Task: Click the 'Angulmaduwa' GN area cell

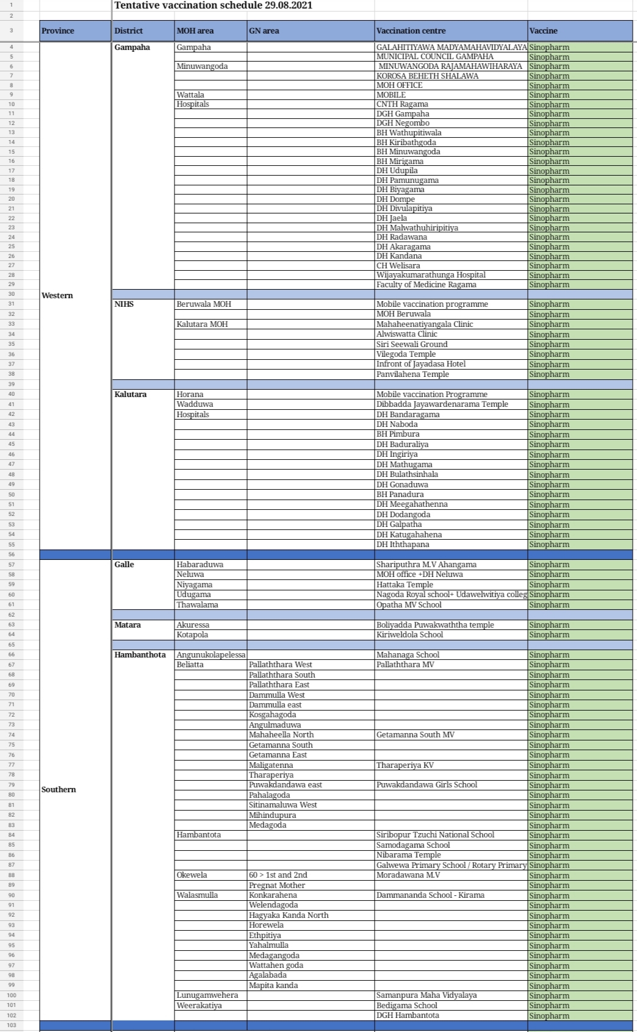Action: click(311, 725)
